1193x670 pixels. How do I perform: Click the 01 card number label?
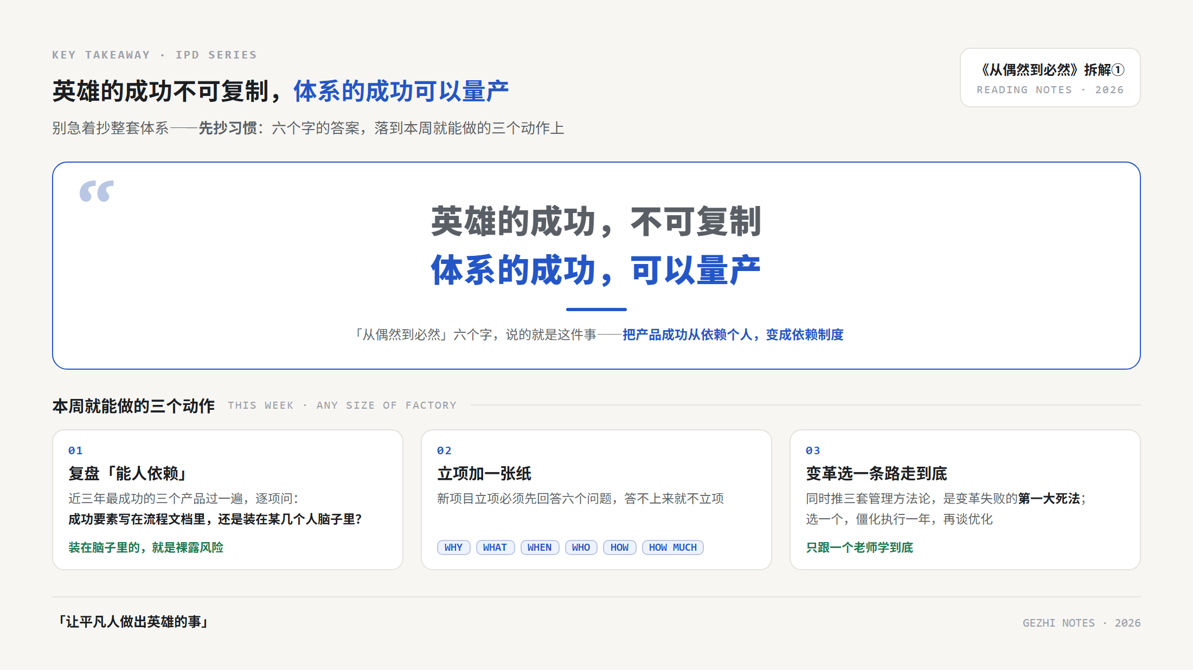75,450
